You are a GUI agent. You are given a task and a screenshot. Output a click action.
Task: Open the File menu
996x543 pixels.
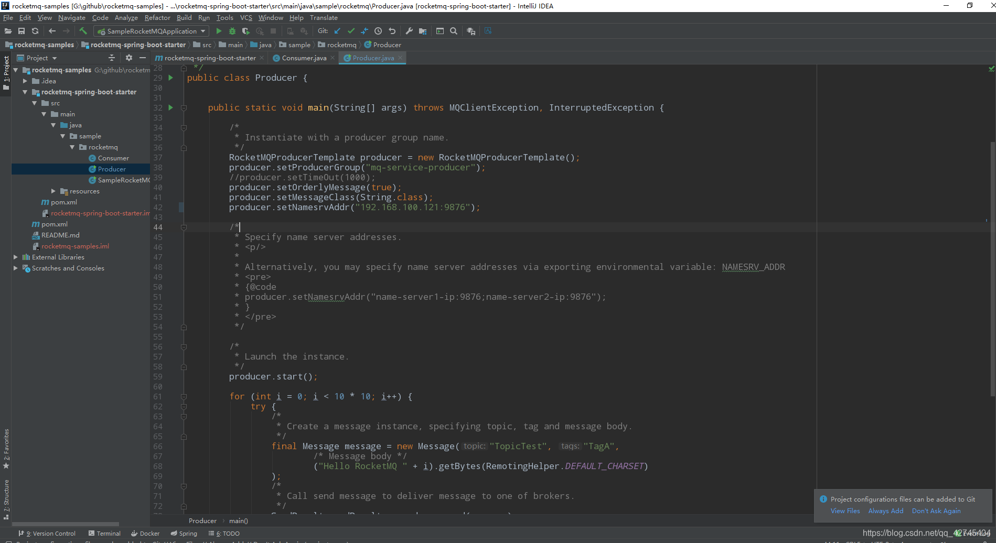tap(8, 17)
